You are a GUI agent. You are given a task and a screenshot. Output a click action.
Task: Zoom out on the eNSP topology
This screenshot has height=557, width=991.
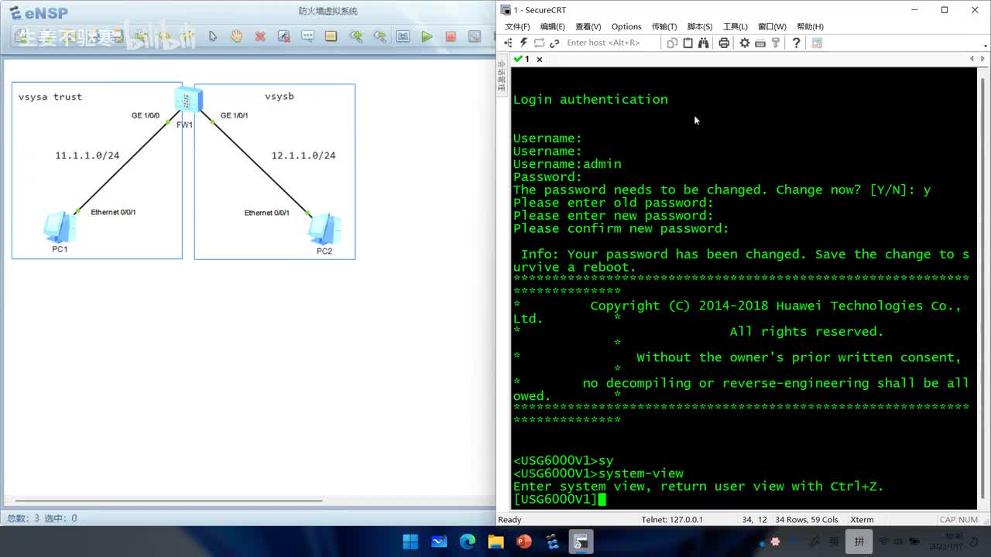(379, 36)
